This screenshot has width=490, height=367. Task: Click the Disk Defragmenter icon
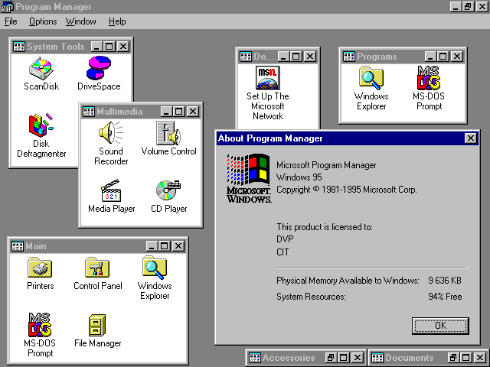click(x=41, y=126)
